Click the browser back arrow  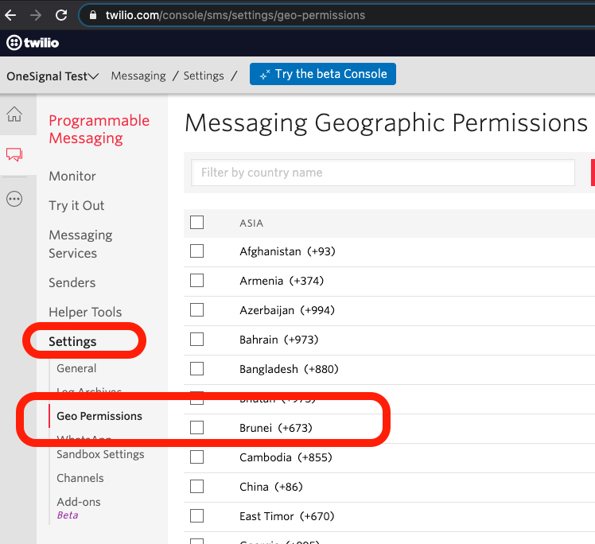[10, 15]
